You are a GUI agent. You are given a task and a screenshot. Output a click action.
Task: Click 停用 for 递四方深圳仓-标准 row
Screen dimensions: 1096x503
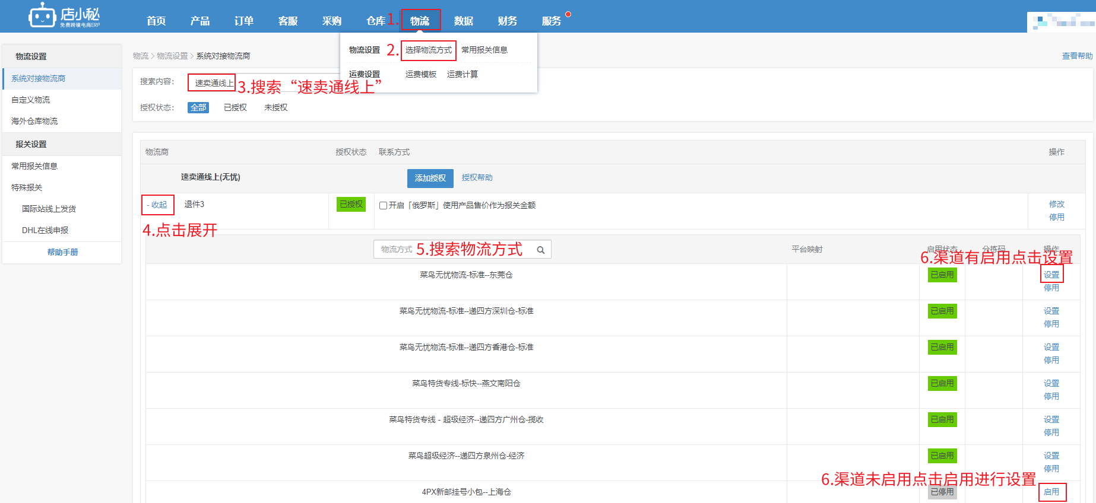coord(1051,324)
